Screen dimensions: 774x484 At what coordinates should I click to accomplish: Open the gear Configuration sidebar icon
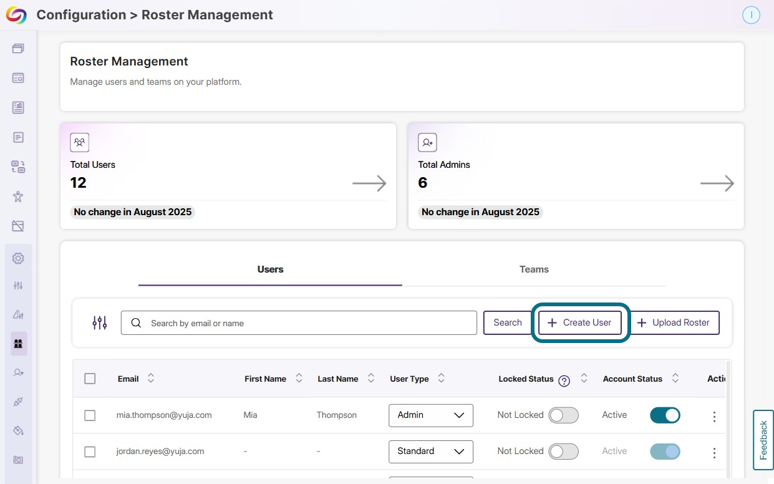tap(18, 258)
